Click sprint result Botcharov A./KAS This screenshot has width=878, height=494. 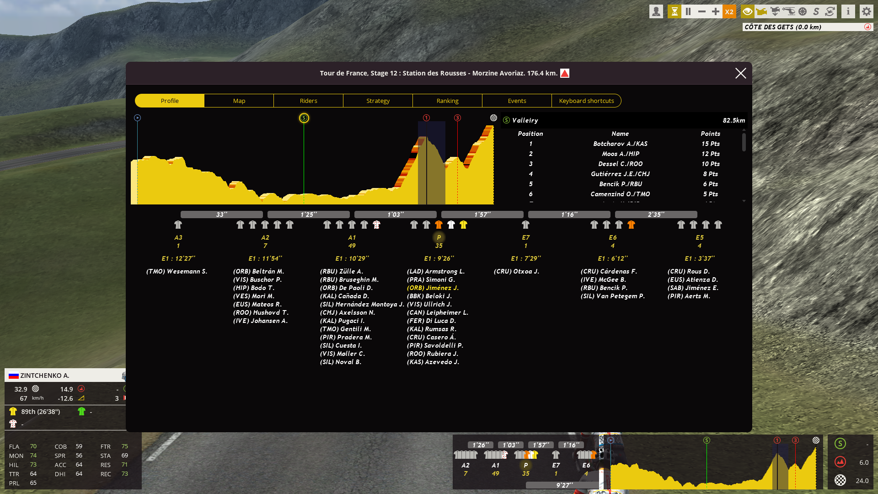point(621,144)
